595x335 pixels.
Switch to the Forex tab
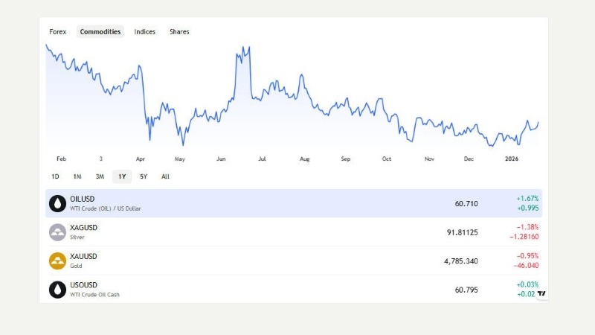[x=57, y=32]
